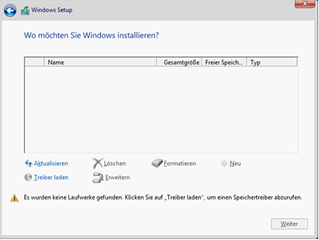This screenshot has height=240, width=319.
Task: Click the Formatieren drive icon
Action: [157, 163]
